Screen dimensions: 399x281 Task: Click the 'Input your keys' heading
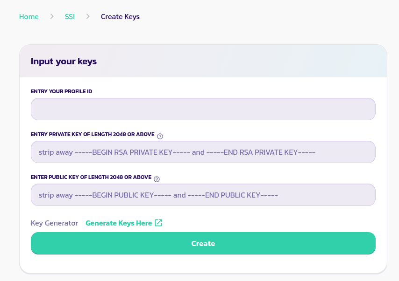[x=64, y=61]
